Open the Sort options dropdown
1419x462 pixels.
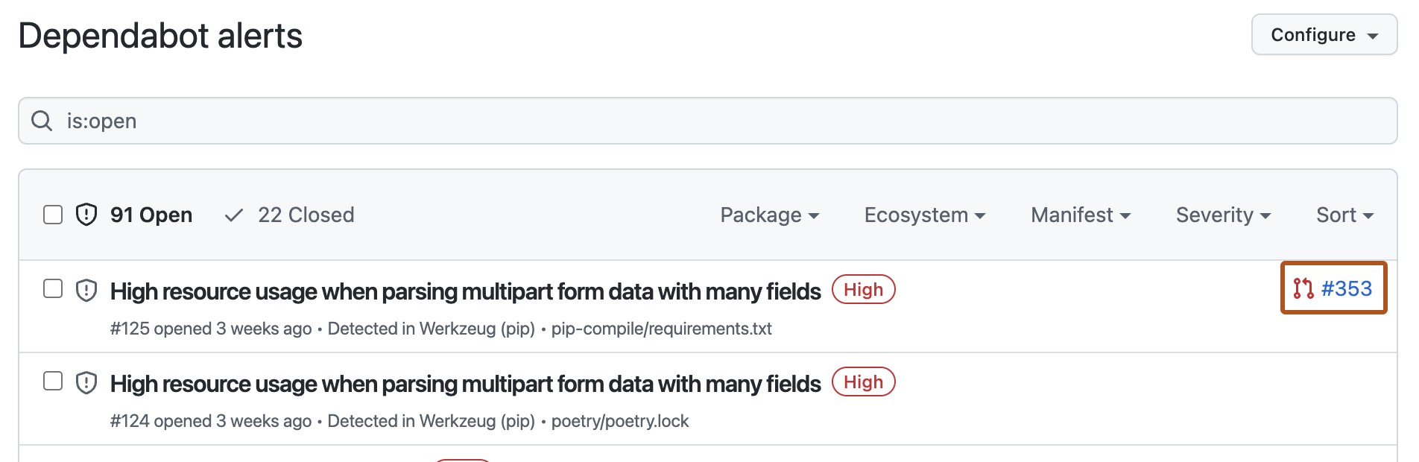1344,215
